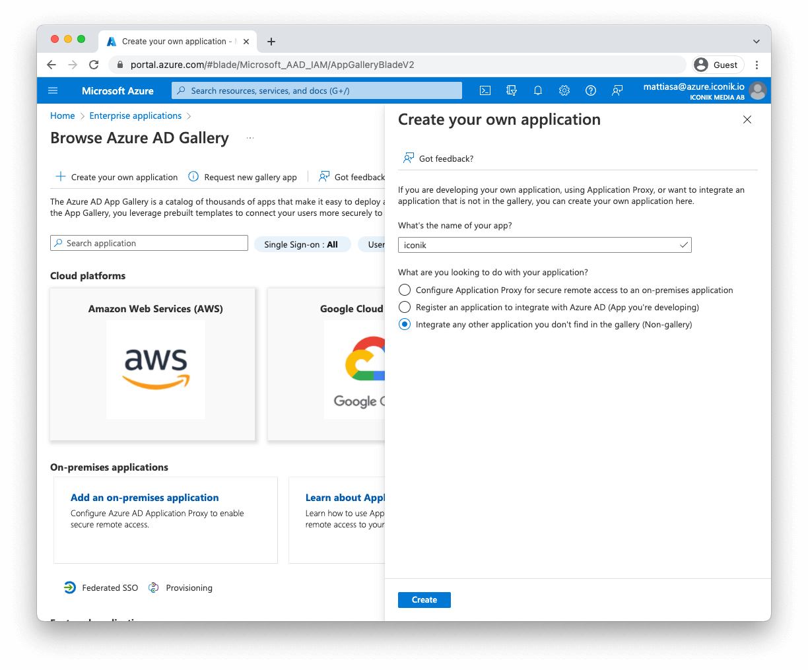Open Azure portal notifications bell
This screenshot has width=808, height=670.
[x=538, y=90]
